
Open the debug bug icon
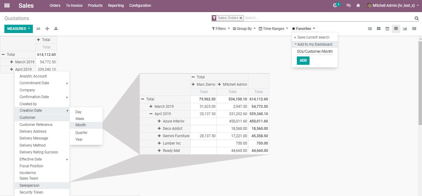pos(358,6)
